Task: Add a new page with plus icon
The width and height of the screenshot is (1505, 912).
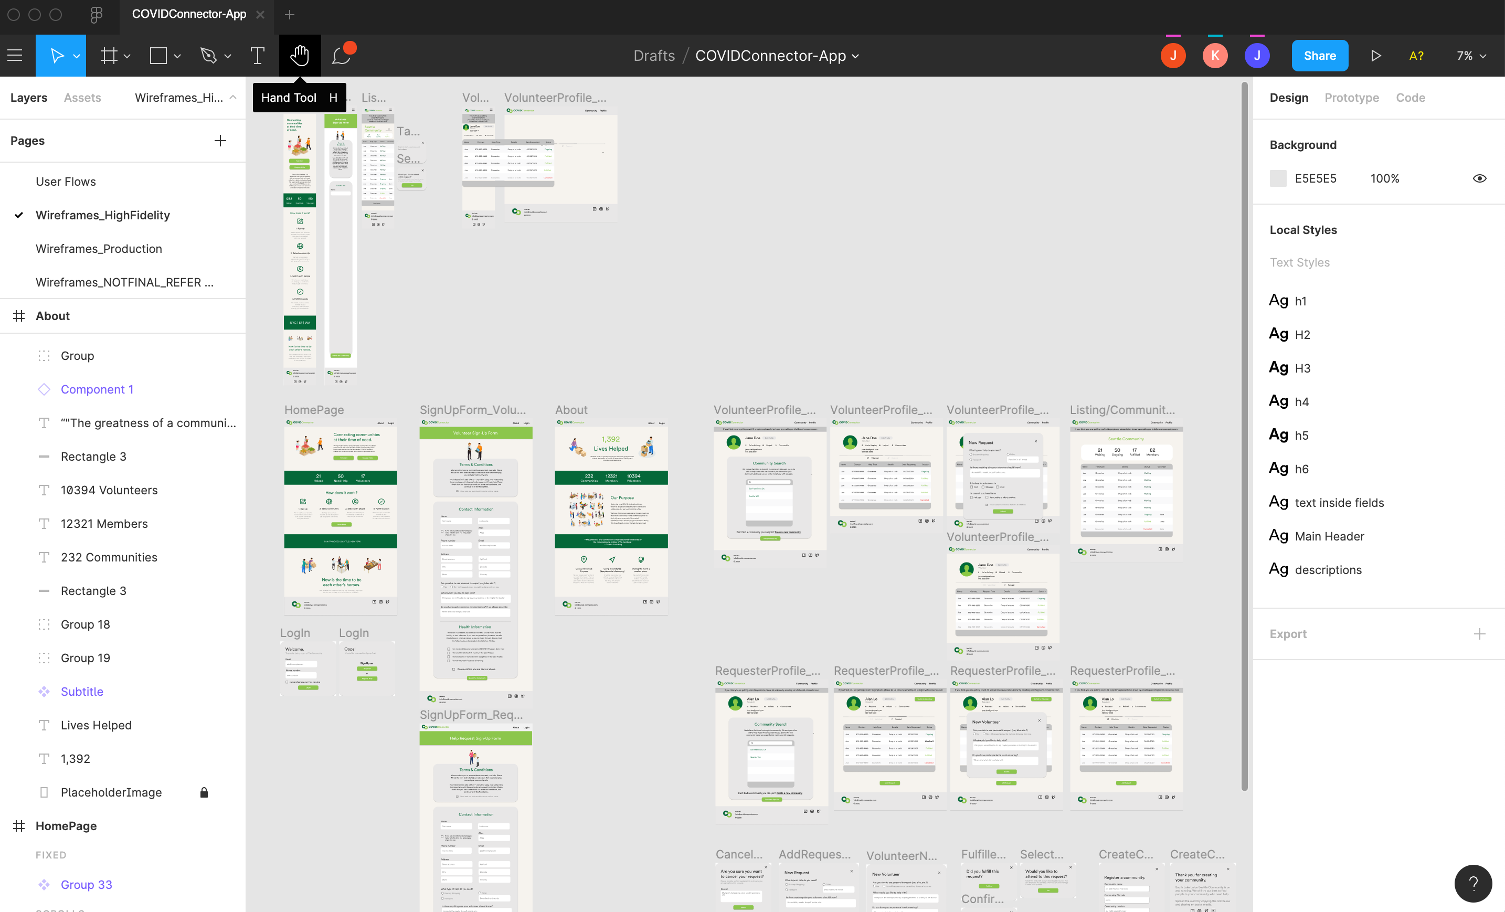Action: coord(220,141)
